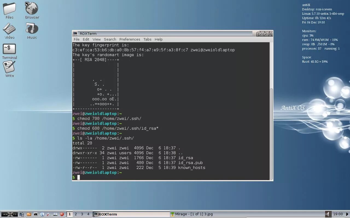Open the File menu in ROXTerm
The width and height of the screenshot is (350, 218).
[77, 39]
